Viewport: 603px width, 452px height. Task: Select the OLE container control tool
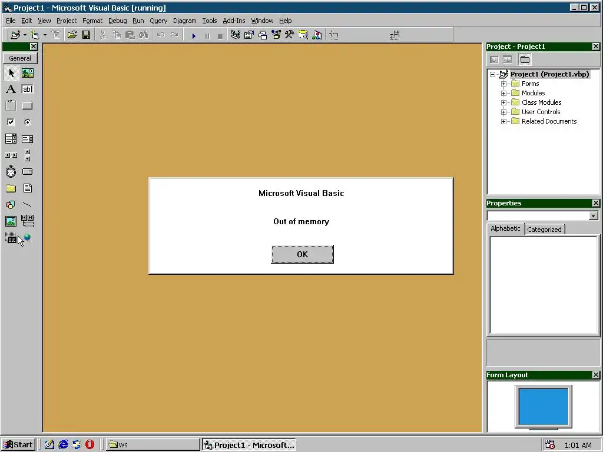[x=11, y=238]
